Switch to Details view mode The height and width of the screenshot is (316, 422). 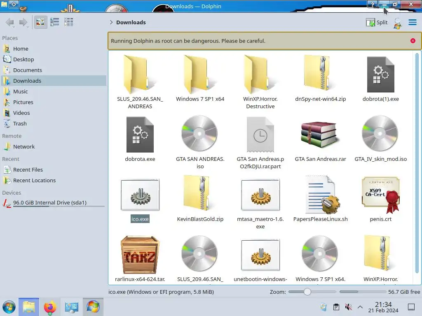(69, 22)
